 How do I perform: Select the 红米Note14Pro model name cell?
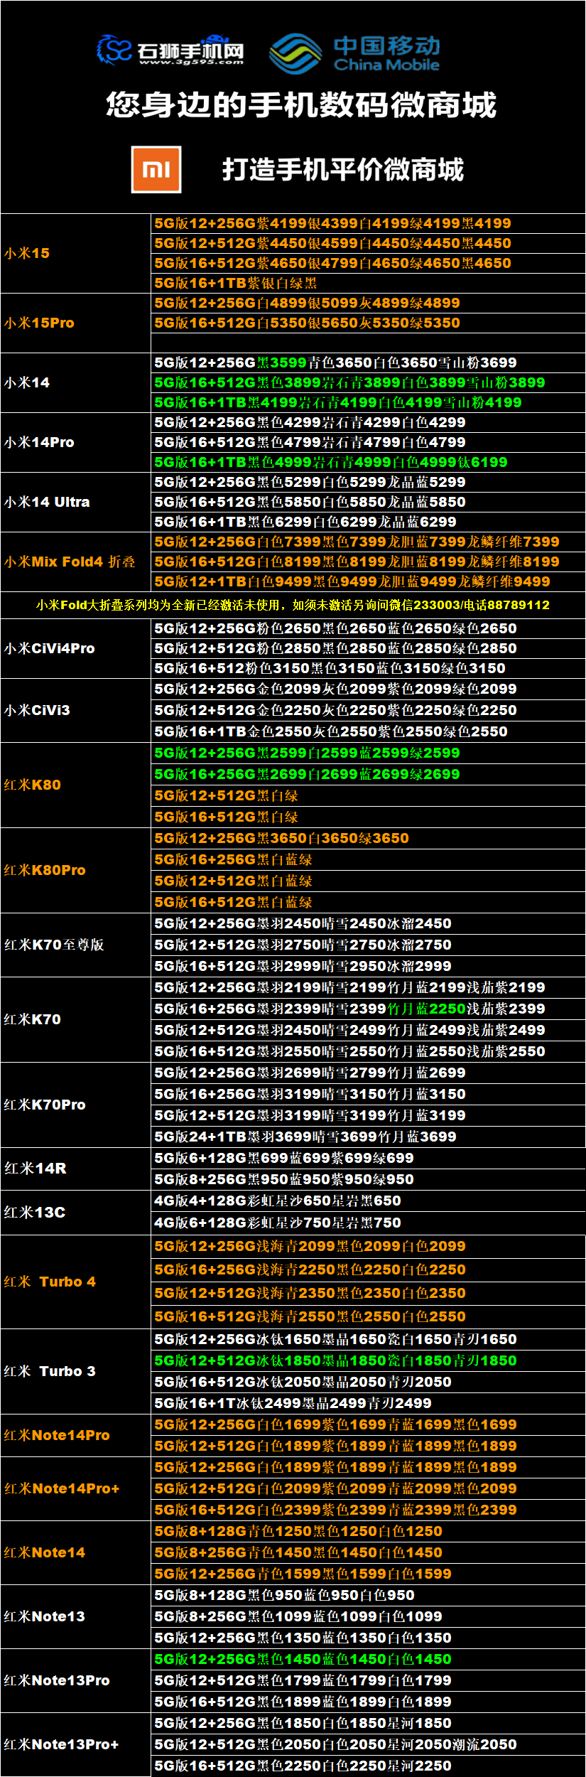click(76, 1435)
